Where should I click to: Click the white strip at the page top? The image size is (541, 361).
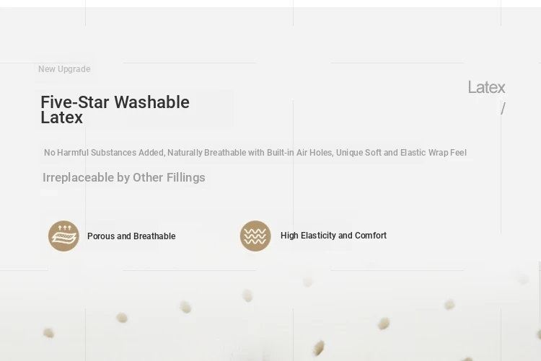[270, 4]
